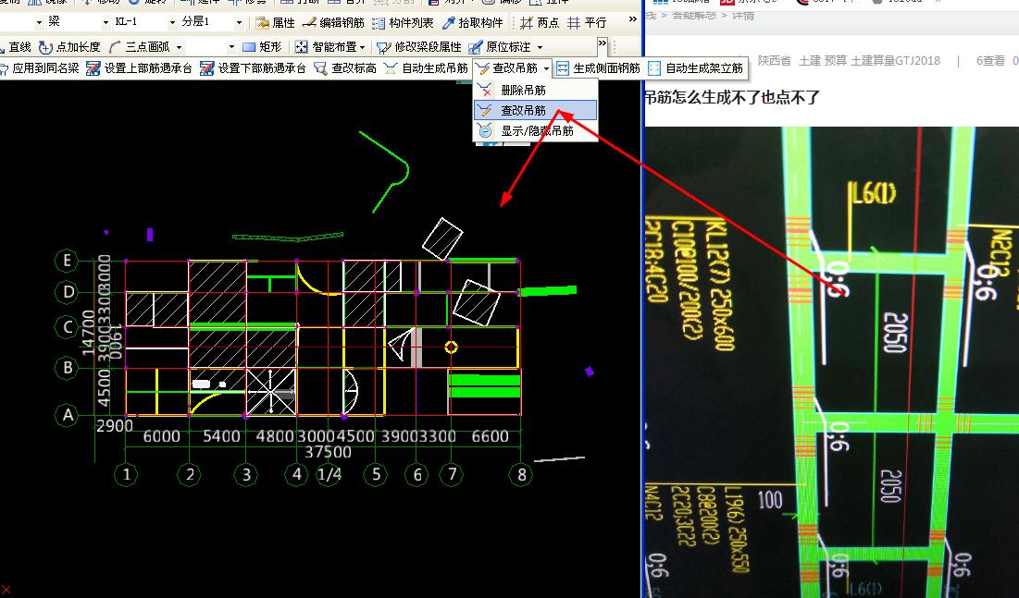This screenshot has height=598, width=1019.
Task: Click axis bubble E on drawing
Action: [x=67, y=261]
